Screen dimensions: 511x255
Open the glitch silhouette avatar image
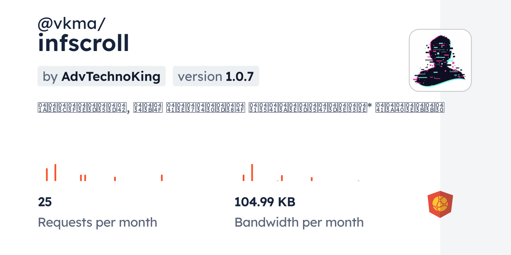(x=440, y=60)
